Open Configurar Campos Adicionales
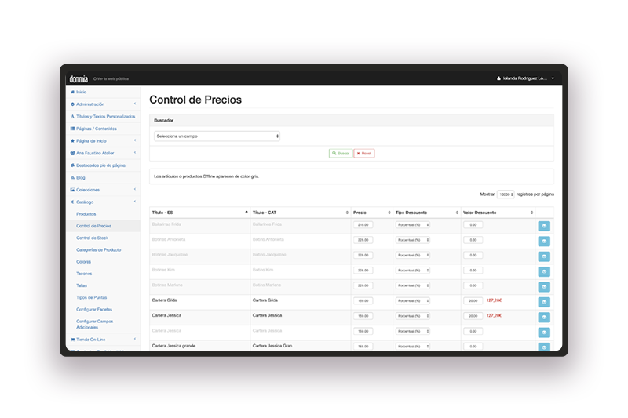Screen dimensions: 628x418 (x=94, y=325)
